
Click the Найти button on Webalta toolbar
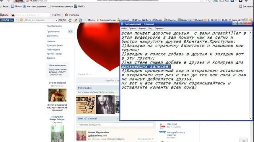point(56,15)
